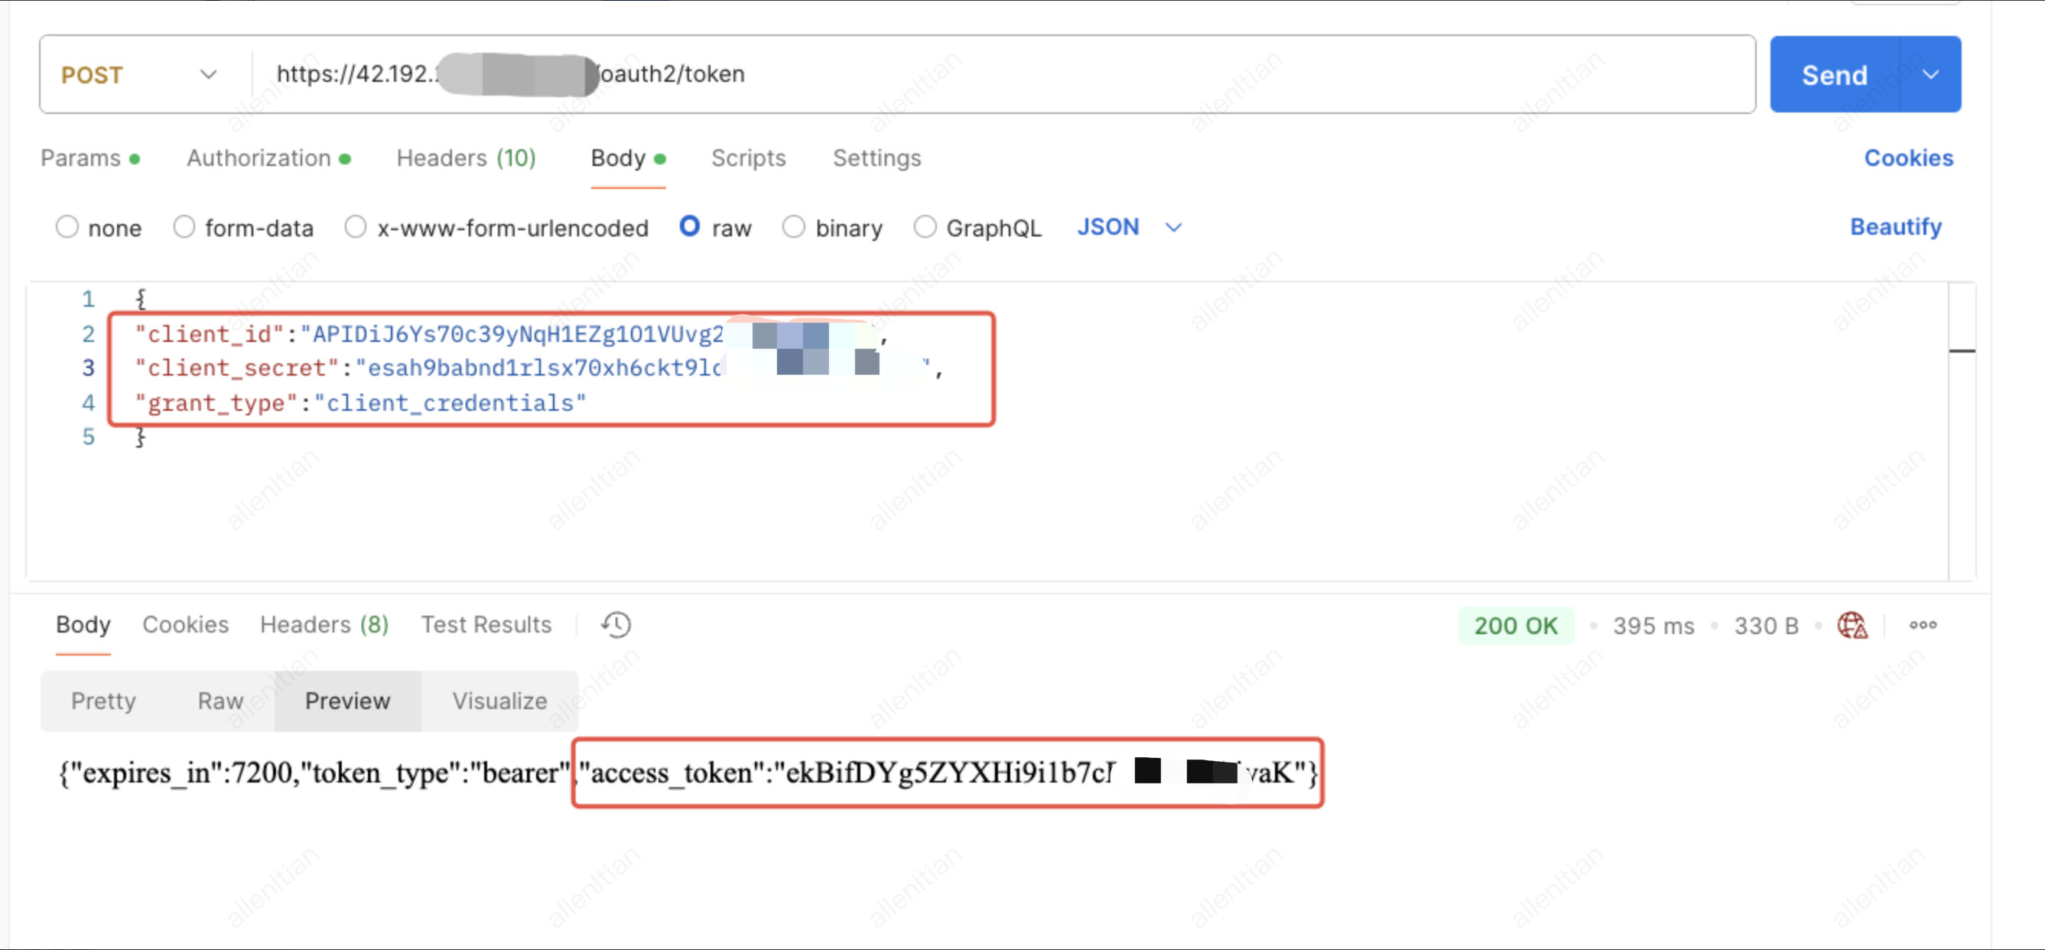Choose x-www-form-urlencoded body type
Viewport: 2045px width, 950px height.
tap(356, 227)
